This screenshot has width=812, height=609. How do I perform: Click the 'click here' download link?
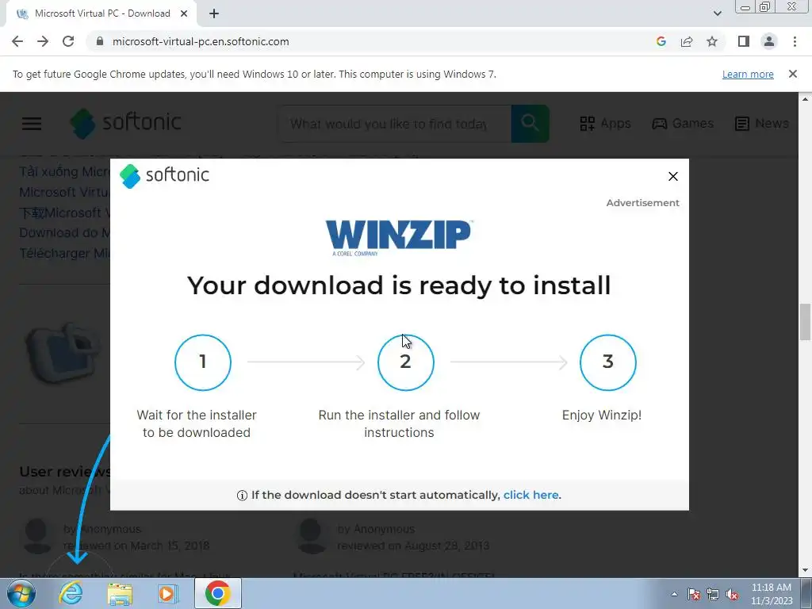point(530,495)
